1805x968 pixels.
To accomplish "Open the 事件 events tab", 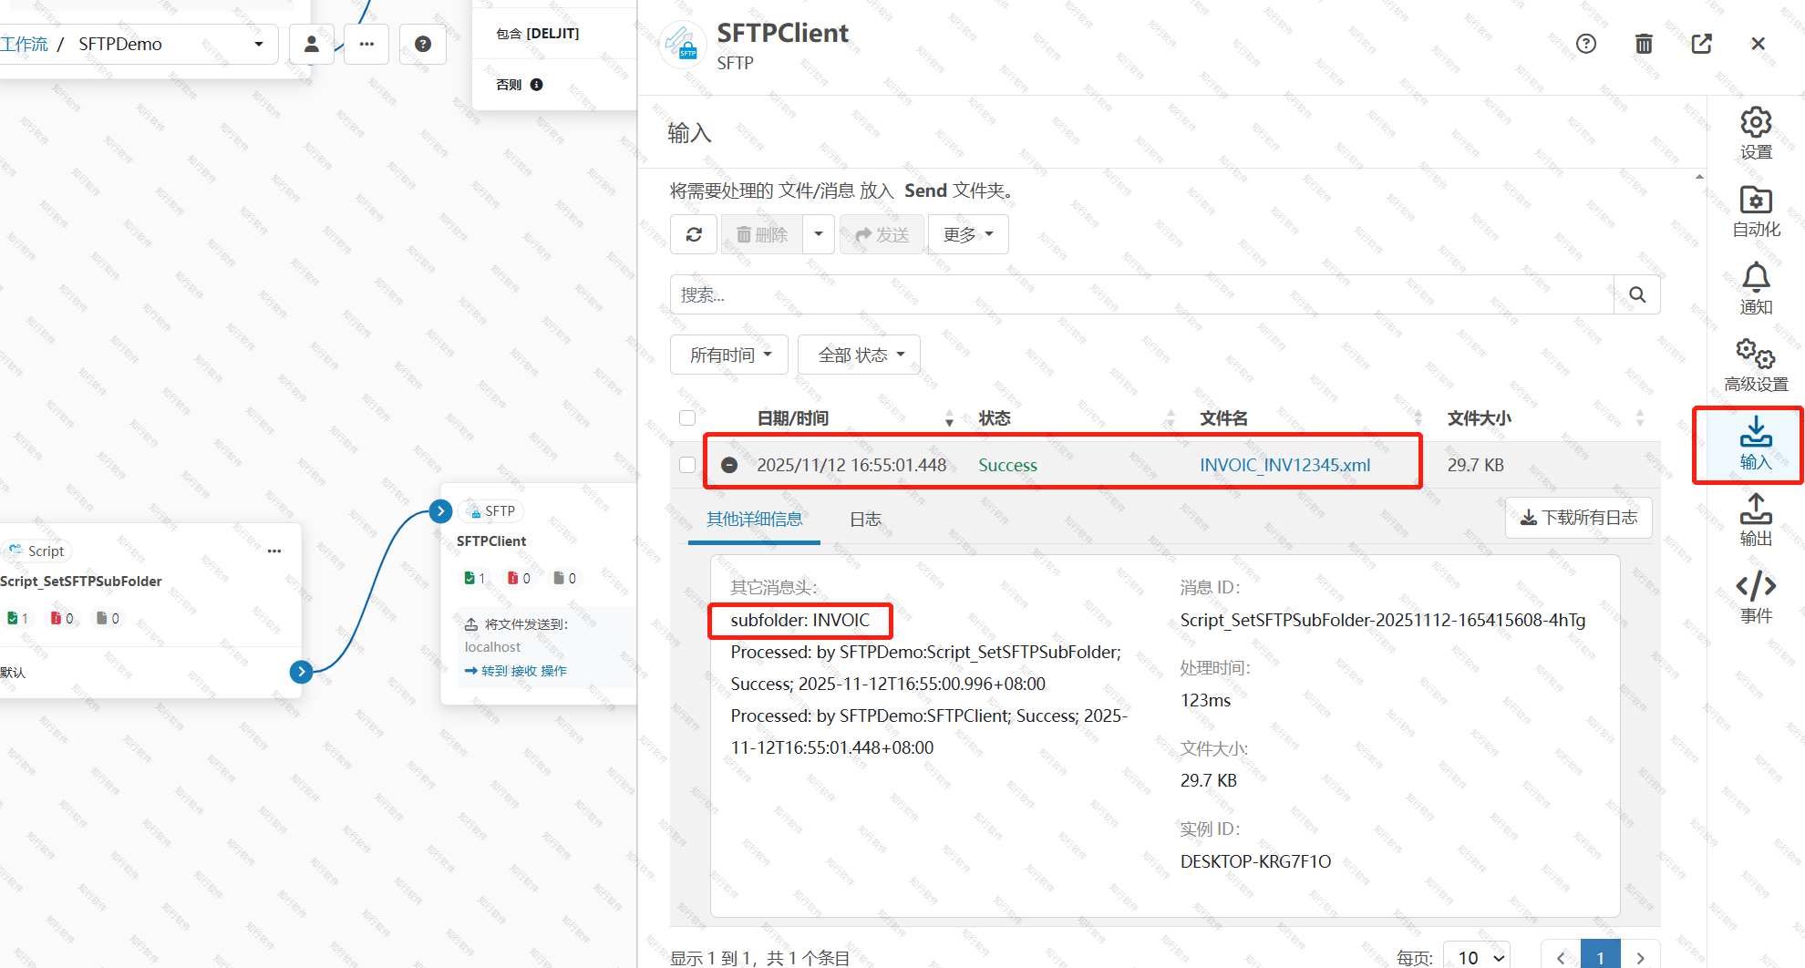I will point(1756,598).
